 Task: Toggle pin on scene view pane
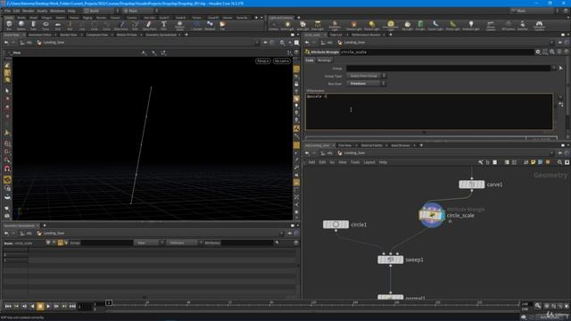coord(266,43)
